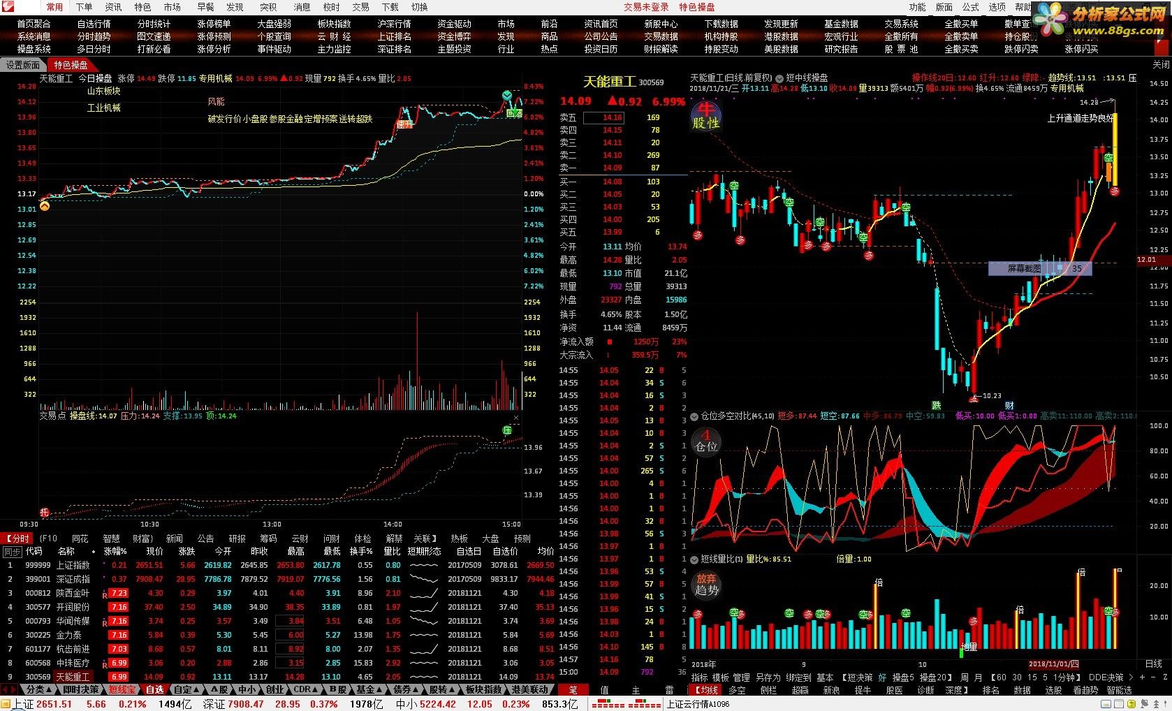Expand the 股转▲ tab menu
1172x711 pixels.
tap(442, 689)
